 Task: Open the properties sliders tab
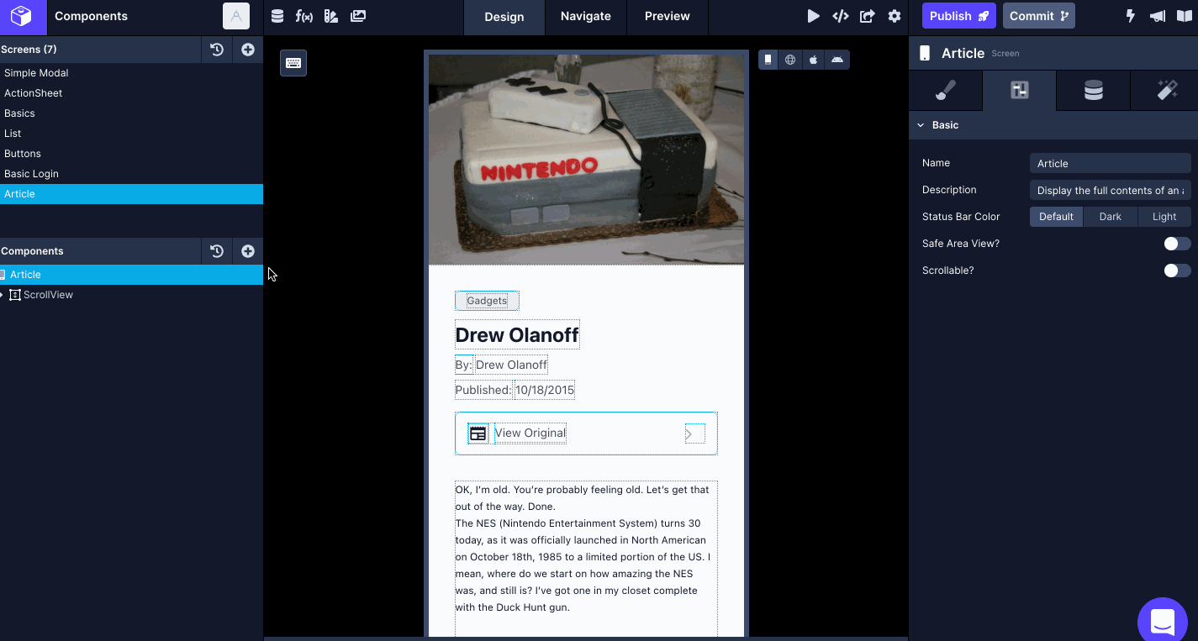tap(1020, 91)
